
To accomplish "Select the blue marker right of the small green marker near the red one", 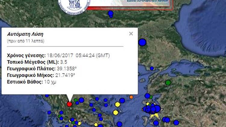I will [81, 100].
